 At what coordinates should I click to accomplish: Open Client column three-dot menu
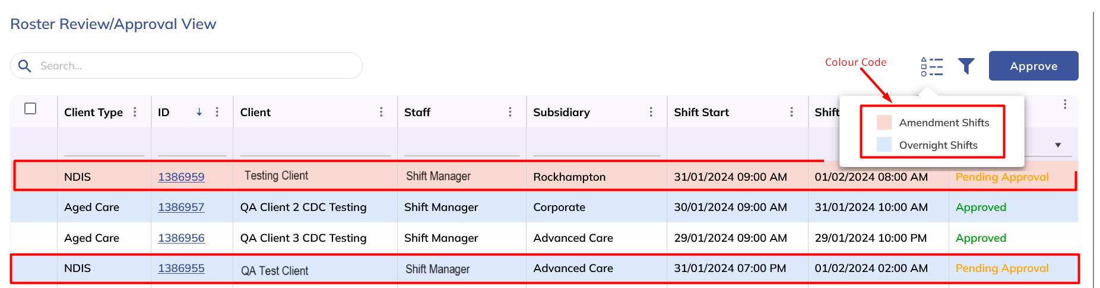(x=381, y=112)
